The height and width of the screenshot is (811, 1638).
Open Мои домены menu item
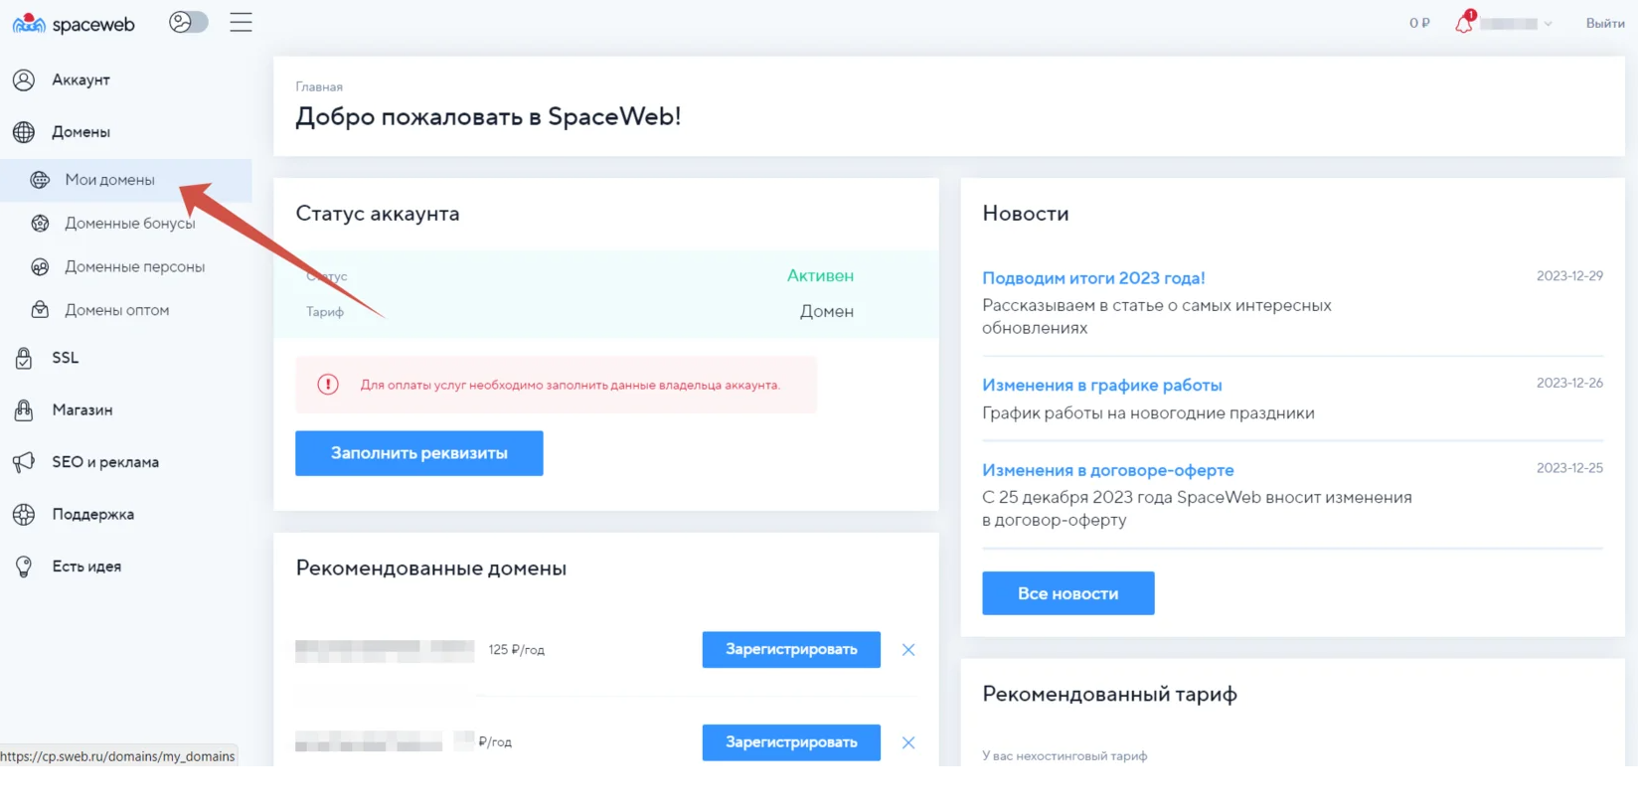click(109, 180)
